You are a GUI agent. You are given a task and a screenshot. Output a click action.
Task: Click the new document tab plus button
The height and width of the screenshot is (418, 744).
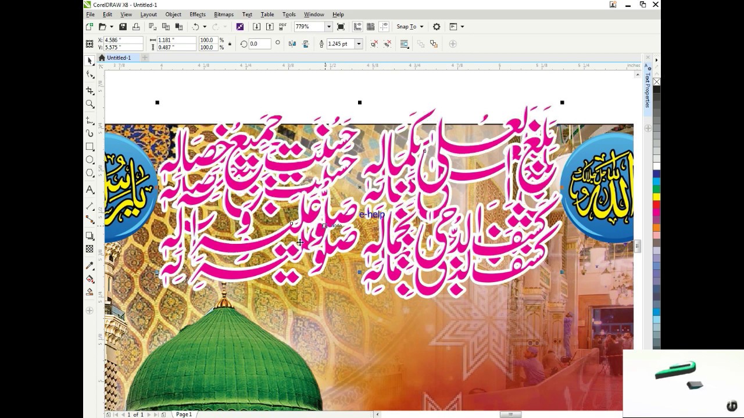[145, 57]
